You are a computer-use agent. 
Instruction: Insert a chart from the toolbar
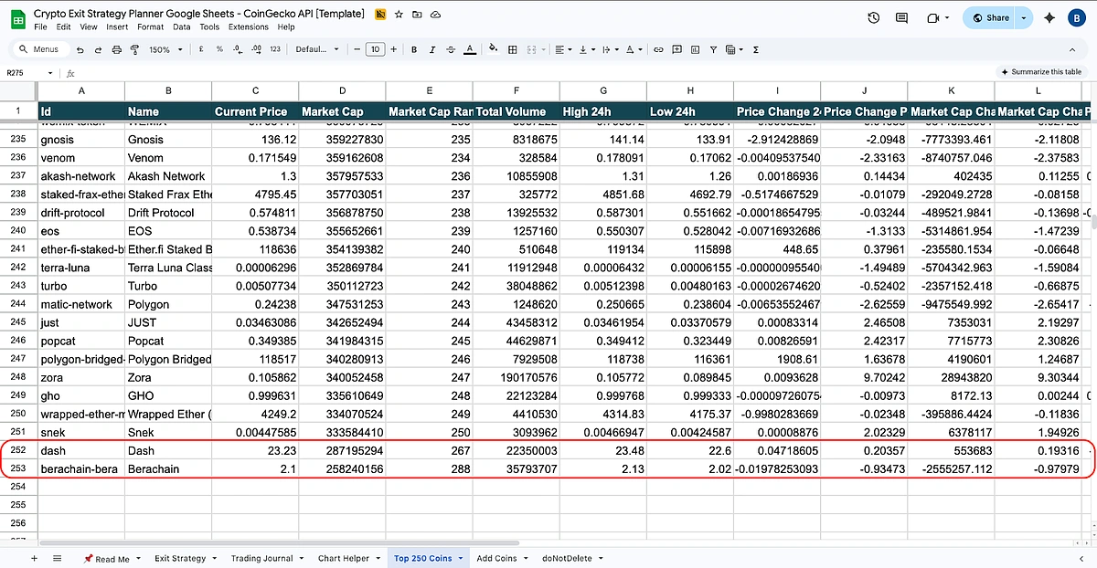[697, 49]
